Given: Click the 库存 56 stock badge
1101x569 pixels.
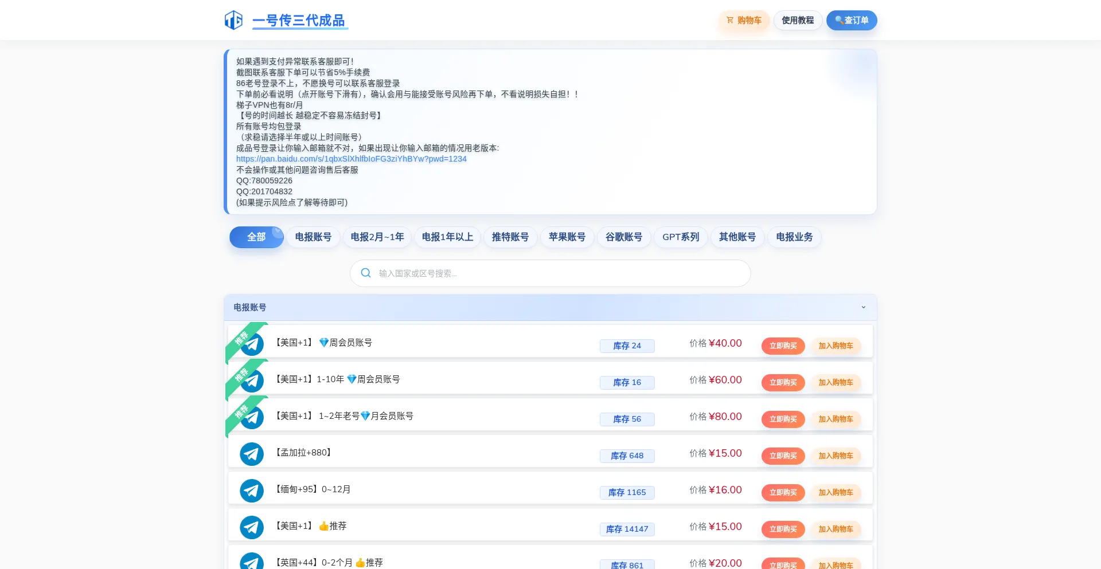Looking at the screenshot, I should [627, 419].
